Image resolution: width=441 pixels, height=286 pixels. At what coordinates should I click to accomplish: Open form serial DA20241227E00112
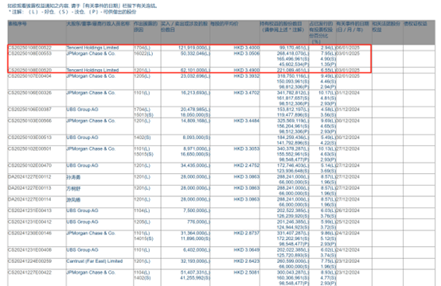coord(29,177)
